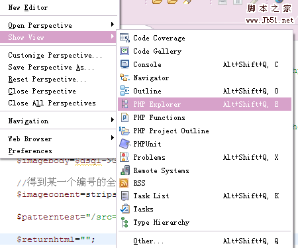Click the Tasks checkmark icon
Screen dimensions: 298x248
click(x=124, y=209)
